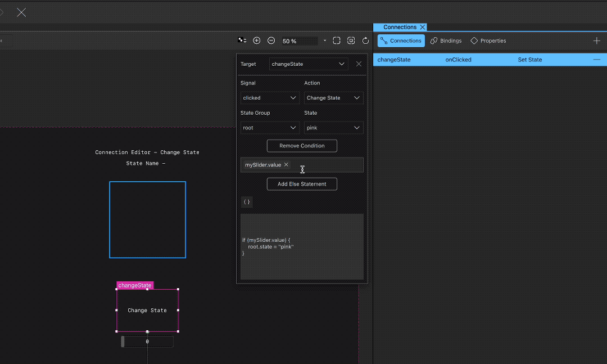Viewport: 607px width, 364px height.
Task: Zoom out using the minus magnifier icon
Action: (x=270, y=40)
